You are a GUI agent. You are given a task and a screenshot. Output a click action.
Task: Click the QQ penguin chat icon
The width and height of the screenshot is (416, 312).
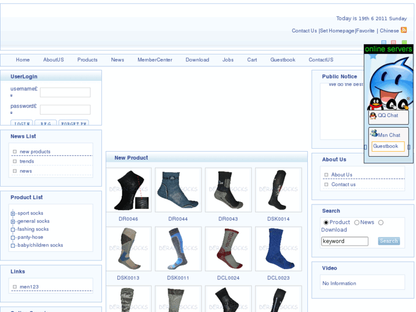tap(373, 116)
